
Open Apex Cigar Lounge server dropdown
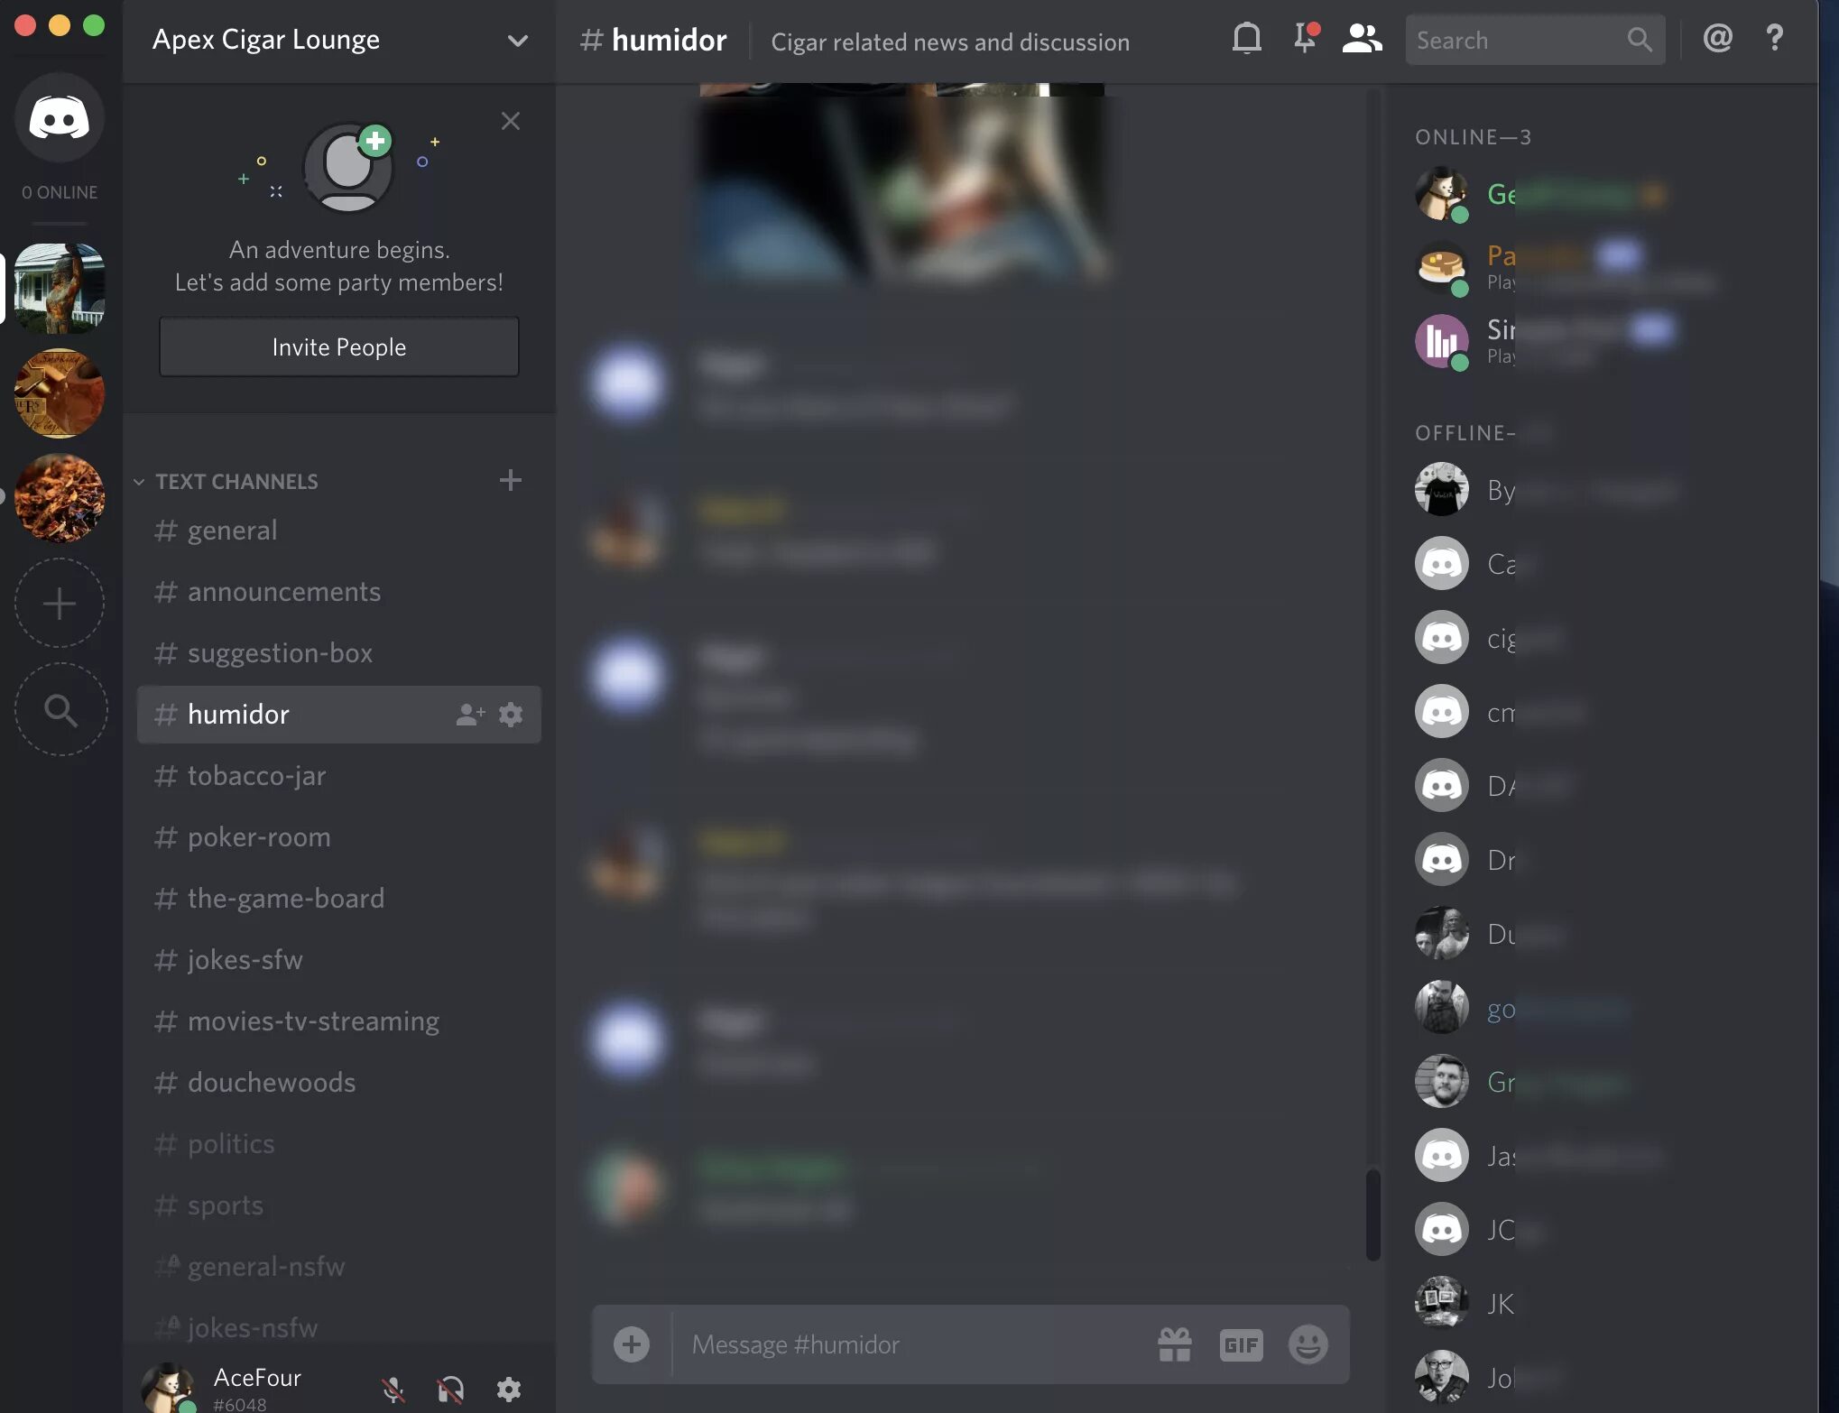pyautogui.click(x=517, y=41)
